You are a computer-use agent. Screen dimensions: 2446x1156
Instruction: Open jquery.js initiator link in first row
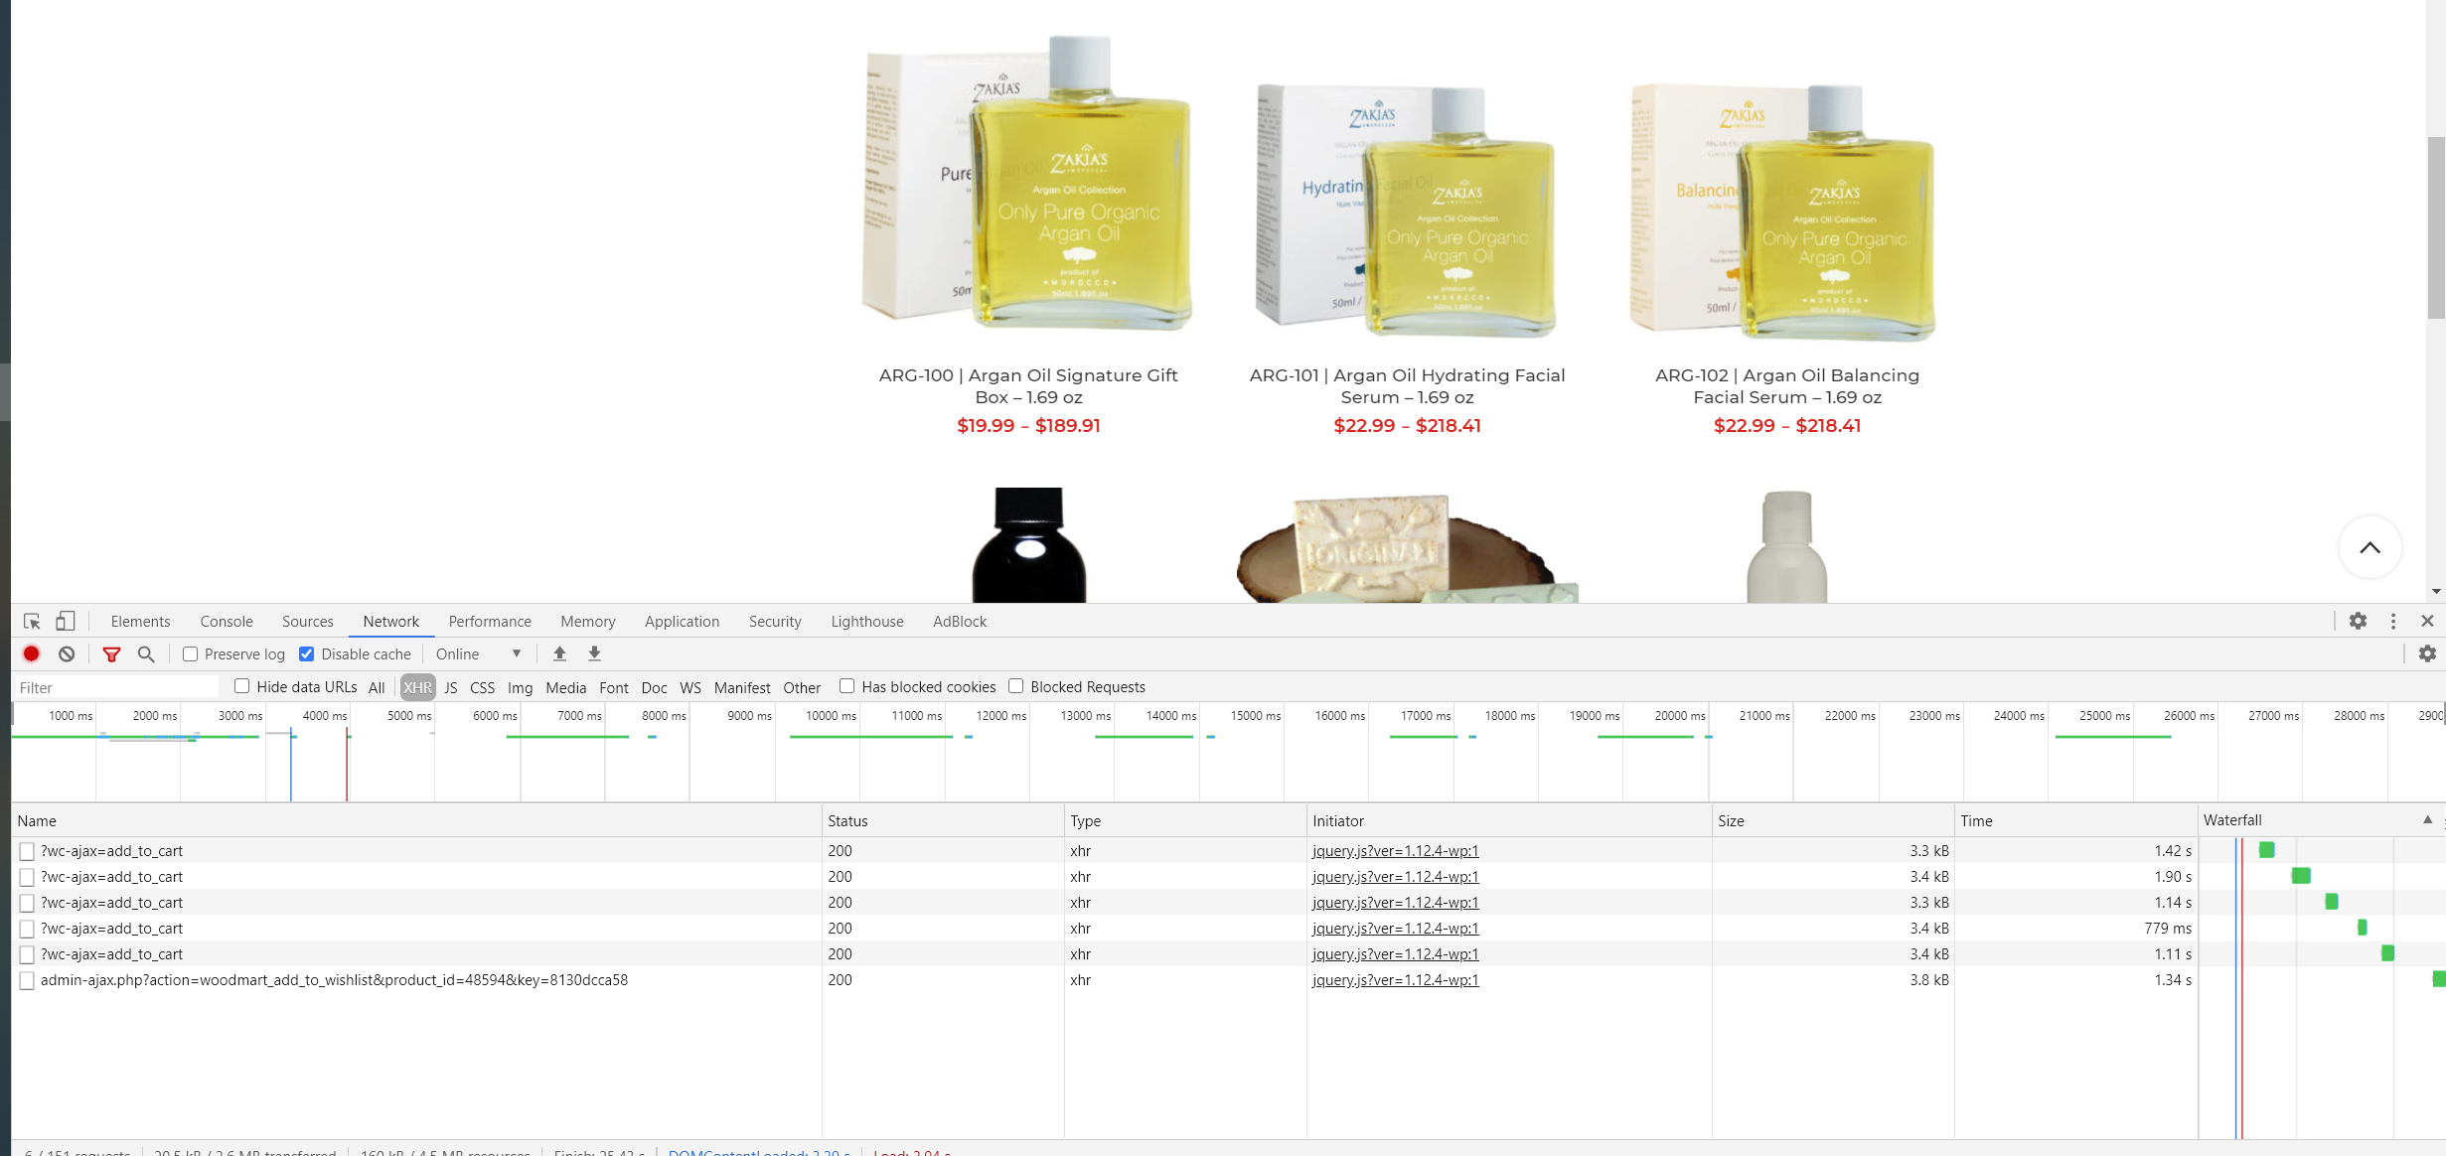[1395, 850]
